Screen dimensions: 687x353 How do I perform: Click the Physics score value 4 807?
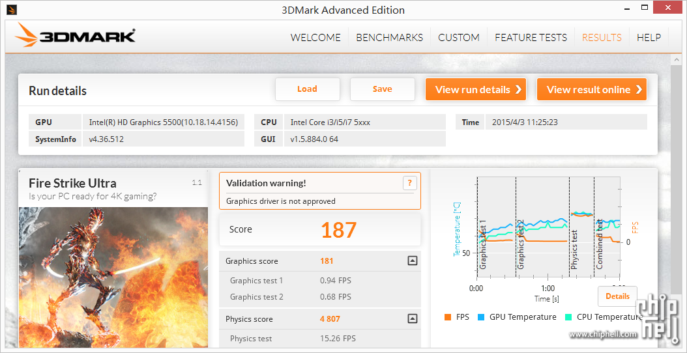330,319
